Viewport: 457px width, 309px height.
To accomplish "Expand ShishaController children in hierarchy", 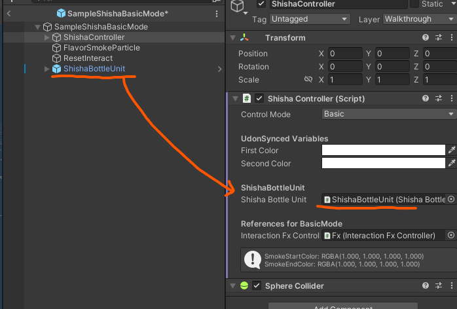I will [x=46, y=37].
